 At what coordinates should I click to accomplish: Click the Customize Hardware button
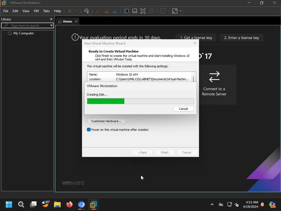coord(106,121)
